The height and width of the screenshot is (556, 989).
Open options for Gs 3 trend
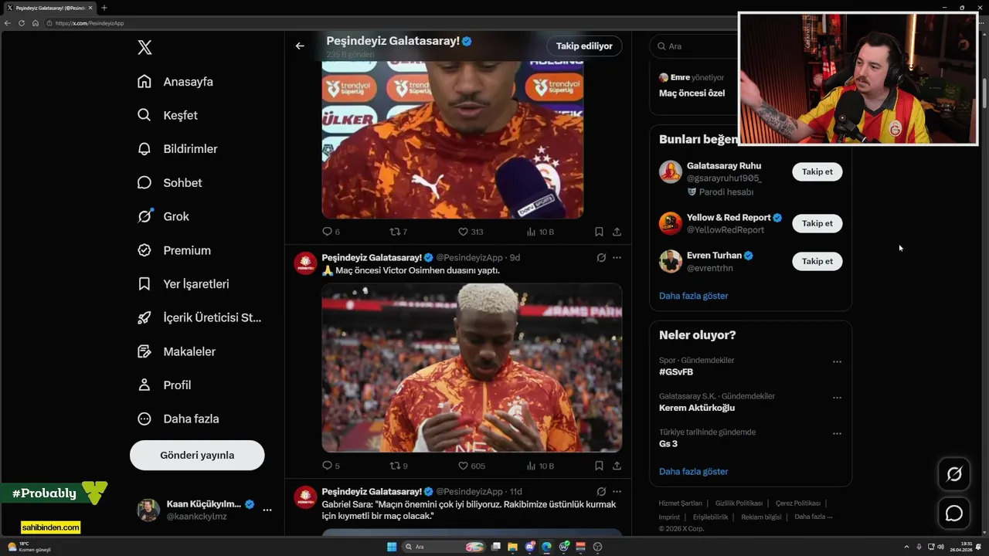[837, 433]
